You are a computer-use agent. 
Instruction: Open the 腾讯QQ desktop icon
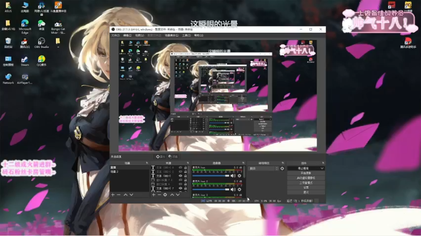[x=25, y=43]
